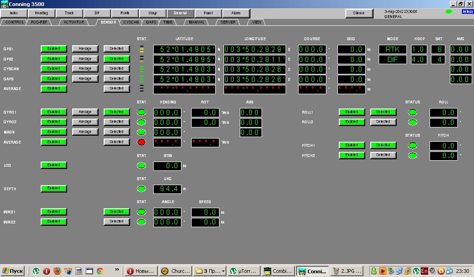Expand the hidden quick launch chevron

[117, 271]
